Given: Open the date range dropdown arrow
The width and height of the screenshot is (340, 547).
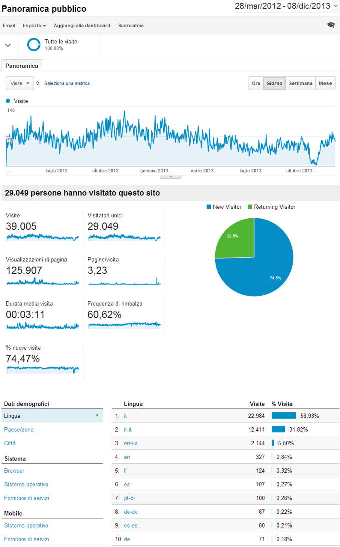Looking at the screenshot, I should pyautogui.click(x=335, y=6).
